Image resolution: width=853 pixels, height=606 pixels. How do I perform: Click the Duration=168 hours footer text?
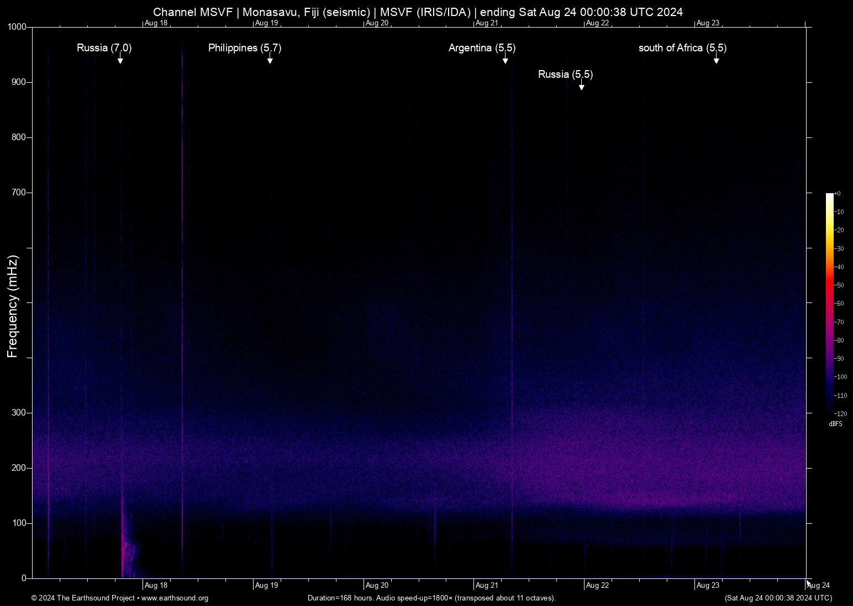coord(431,598)
